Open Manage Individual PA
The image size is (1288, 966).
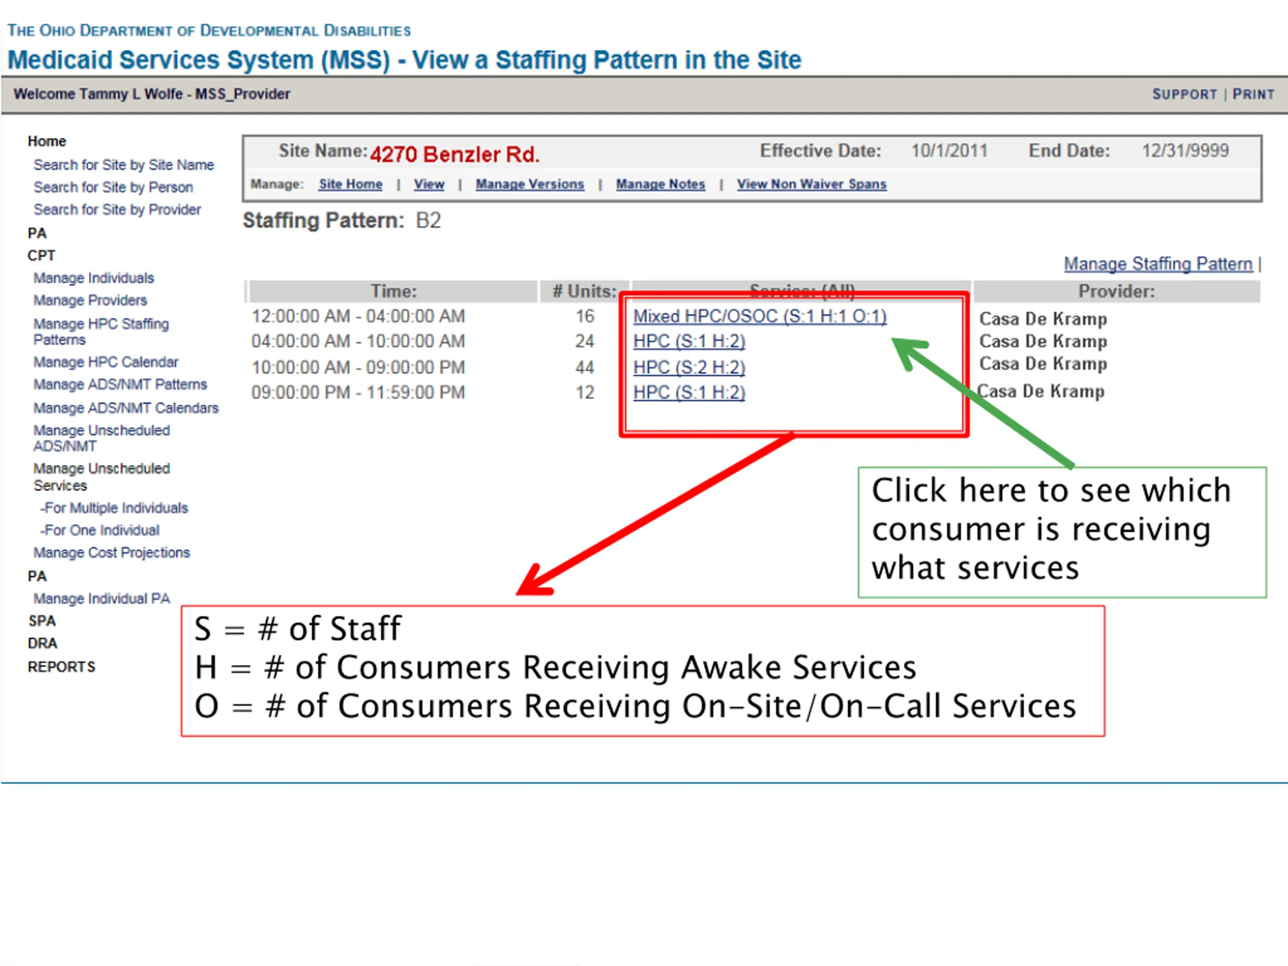tap(102, 598)
